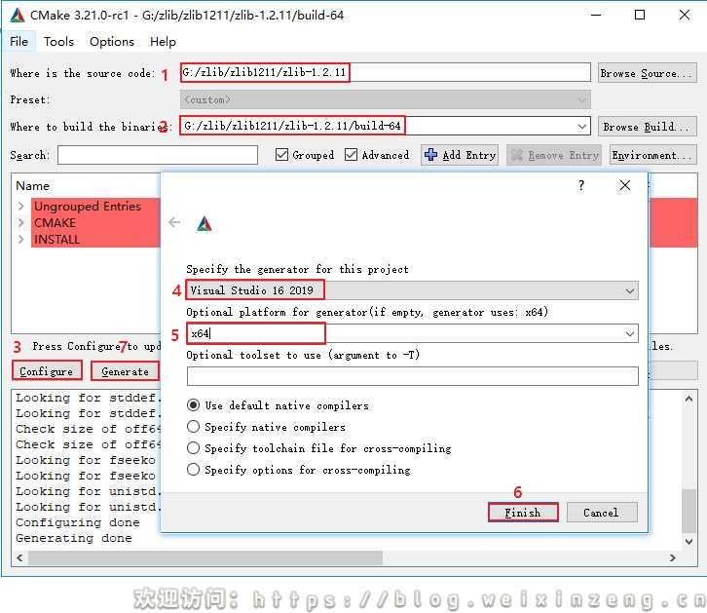This screenshot has width=707, height=613.
Task: Open the Options menu
Action: click(112, 42)
